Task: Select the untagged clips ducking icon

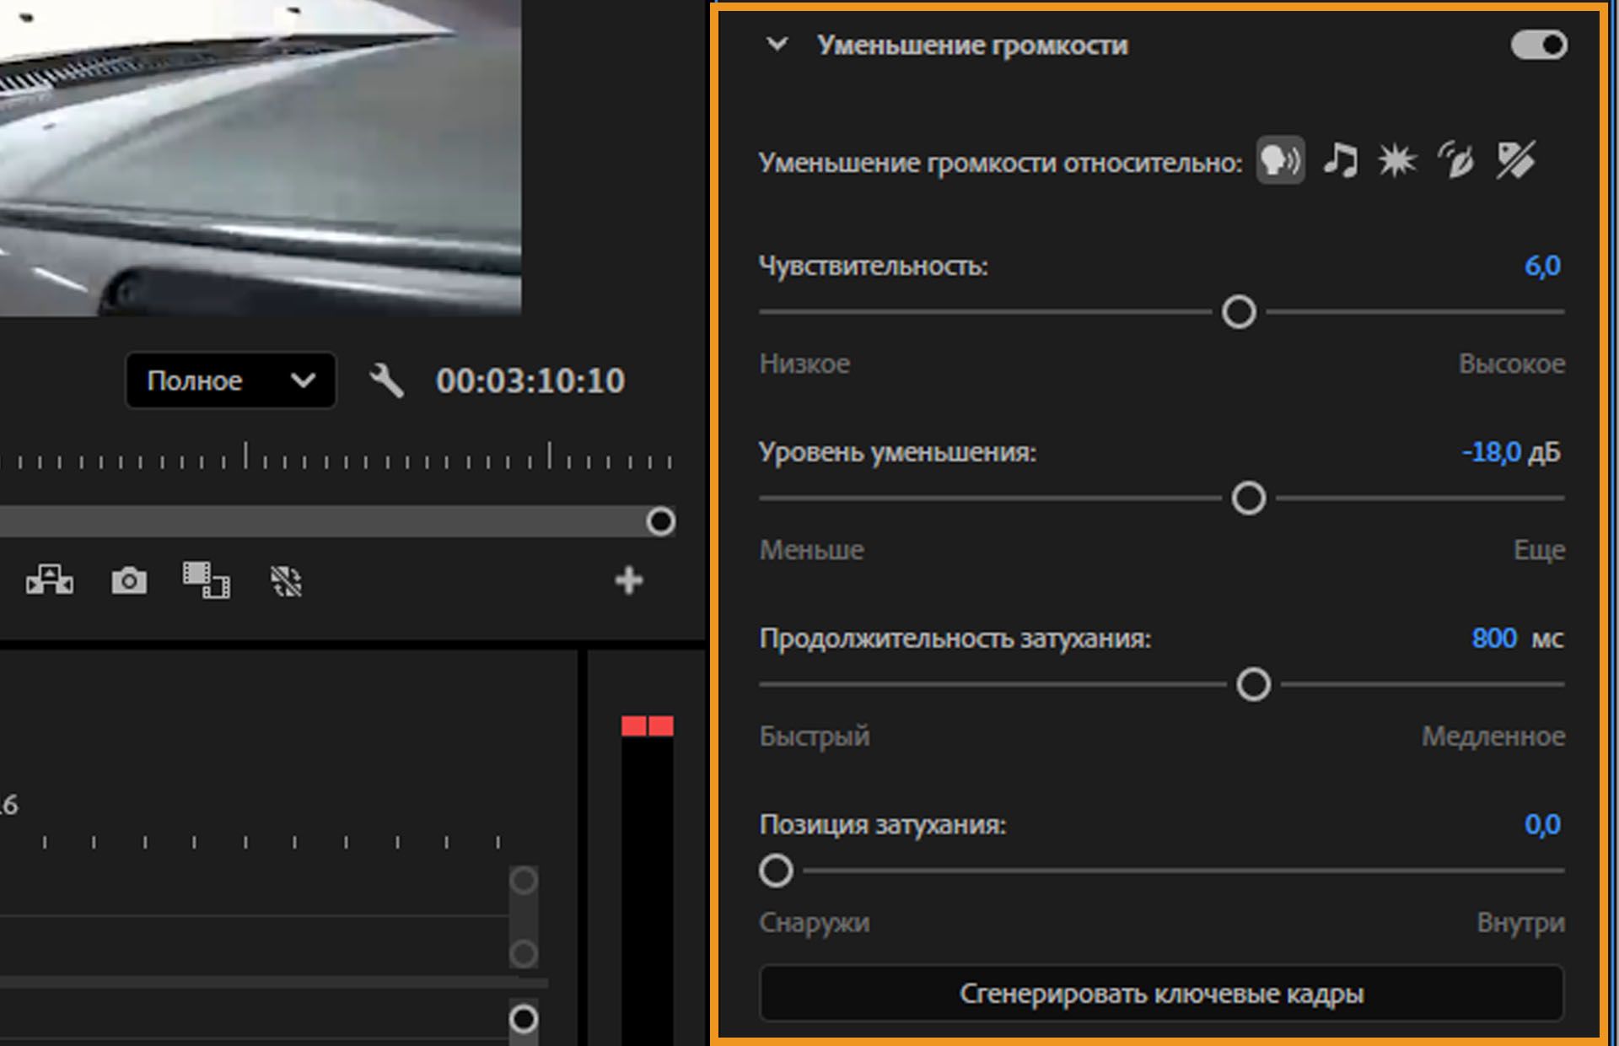Action: click(x=1515, y=160)
